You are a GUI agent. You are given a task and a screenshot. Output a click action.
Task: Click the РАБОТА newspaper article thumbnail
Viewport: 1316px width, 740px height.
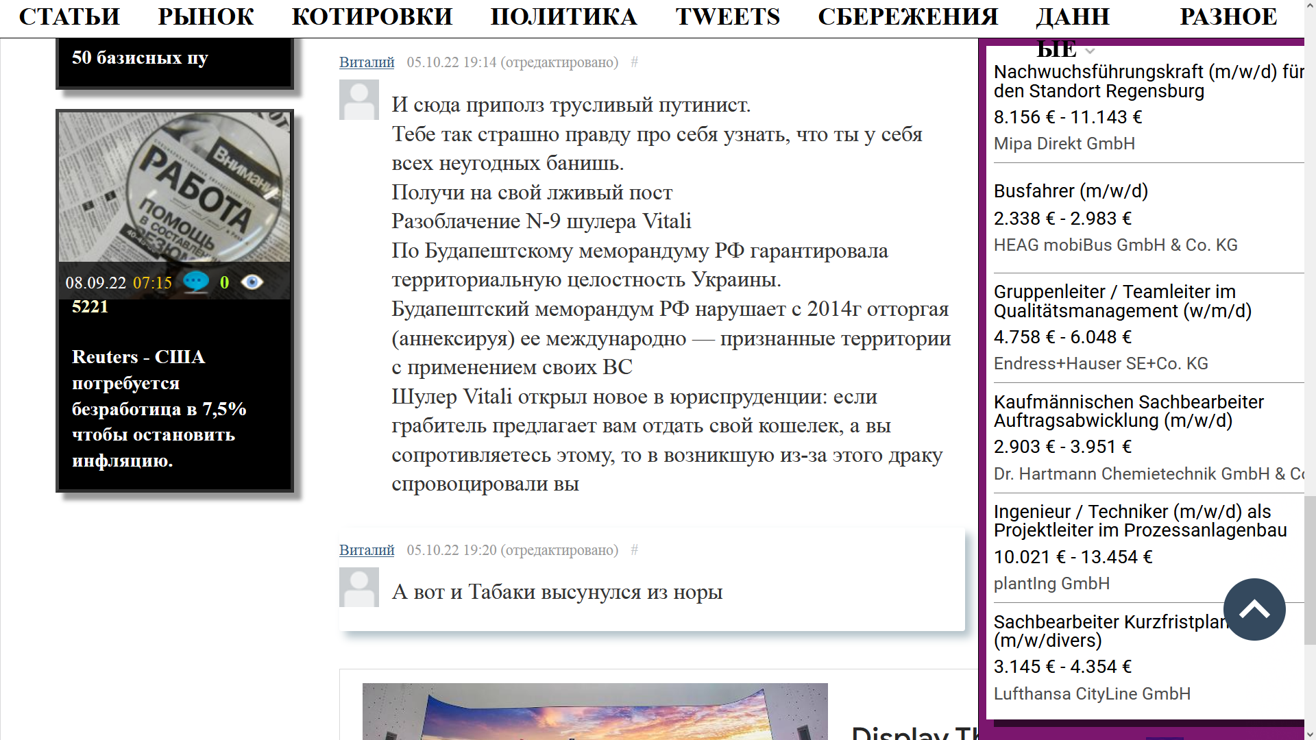pos(174,186)
